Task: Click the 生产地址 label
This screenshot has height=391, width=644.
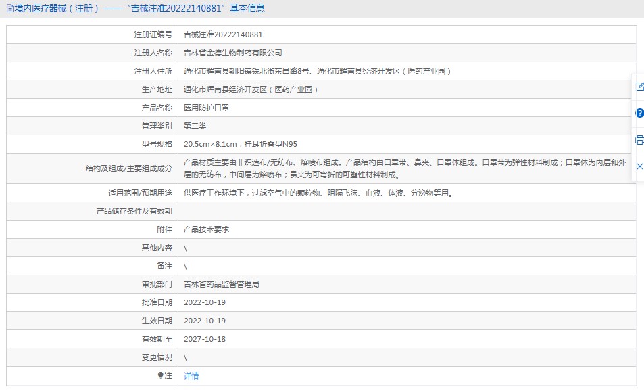Action: (157, 89)
